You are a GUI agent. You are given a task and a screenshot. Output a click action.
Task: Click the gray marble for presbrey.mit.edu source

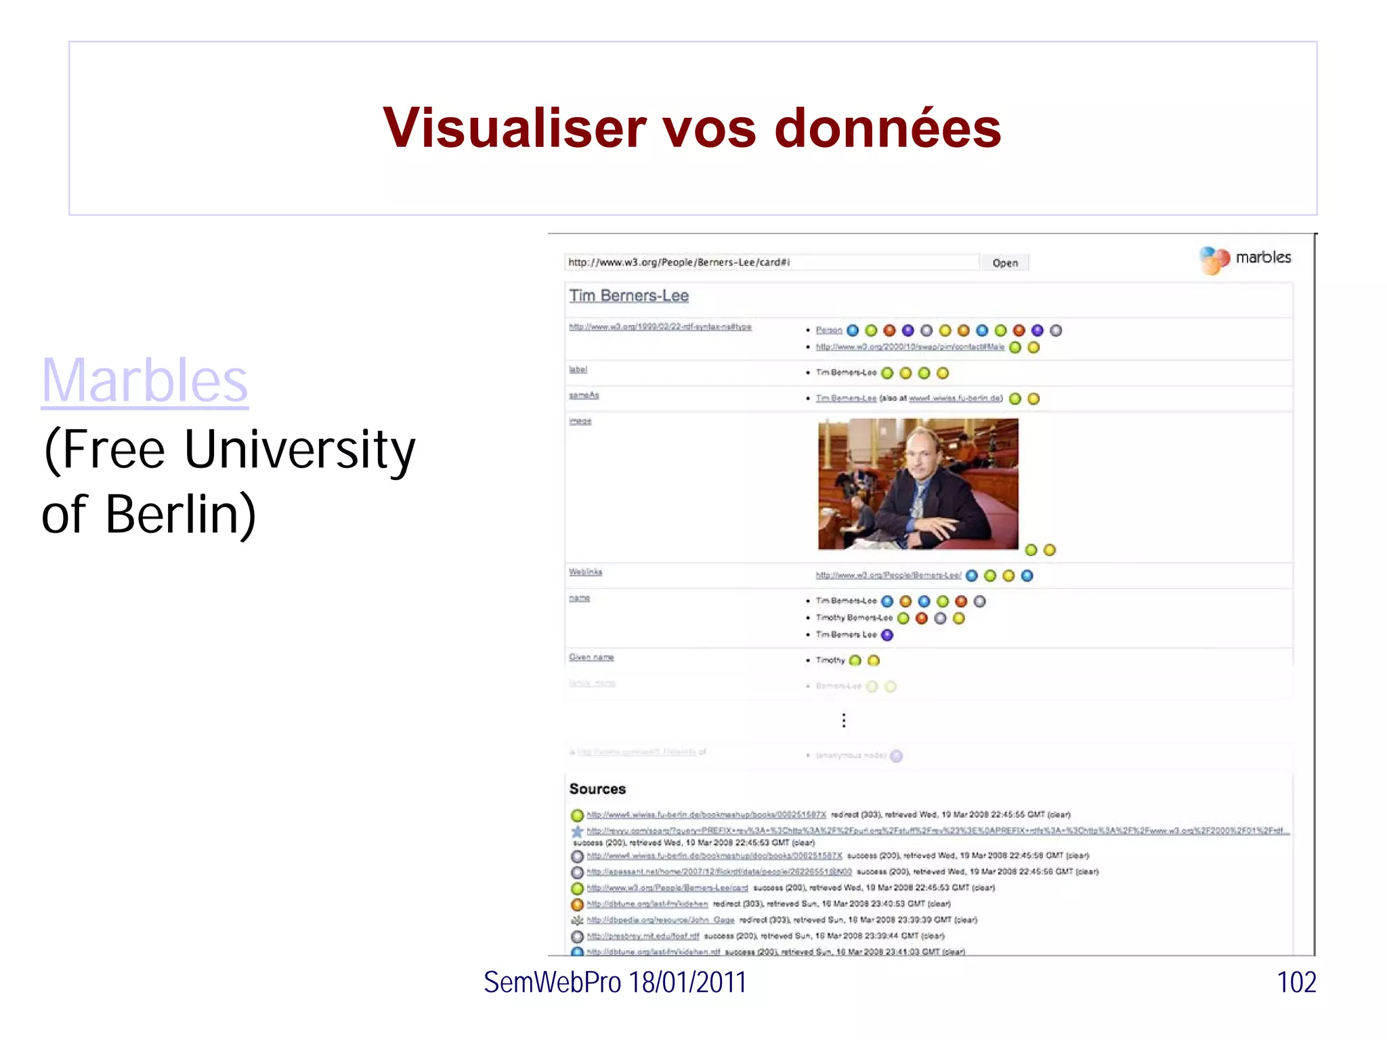(577, 936)
